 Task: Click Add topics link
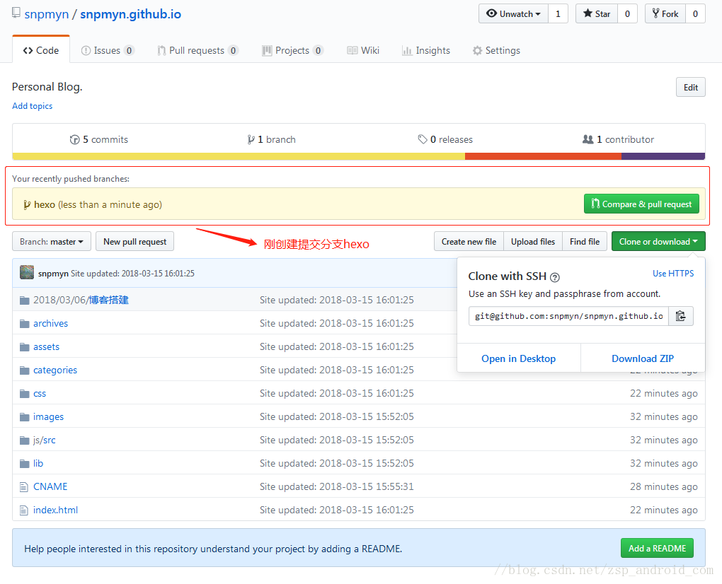click(33, 106)
